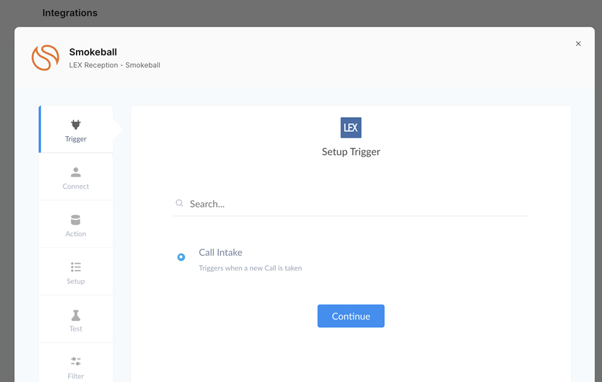The width and height of the screenshot is (602, 382).
Task: Focus the Search... input field
Action: pyautogui.click(x=358, y=204)
